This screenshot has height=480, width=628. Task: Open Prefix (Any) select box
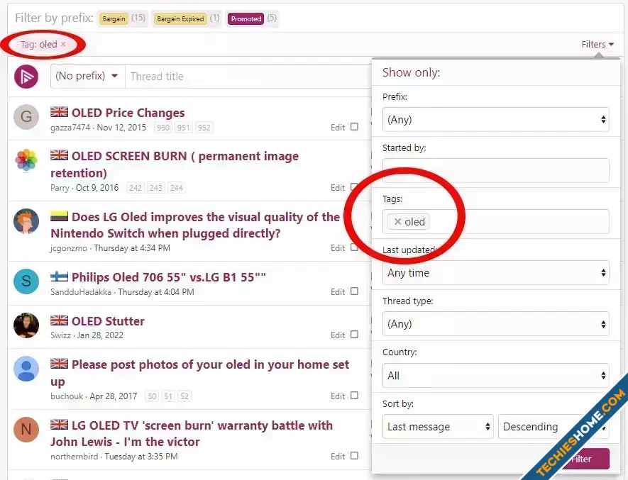pos(496,119)
